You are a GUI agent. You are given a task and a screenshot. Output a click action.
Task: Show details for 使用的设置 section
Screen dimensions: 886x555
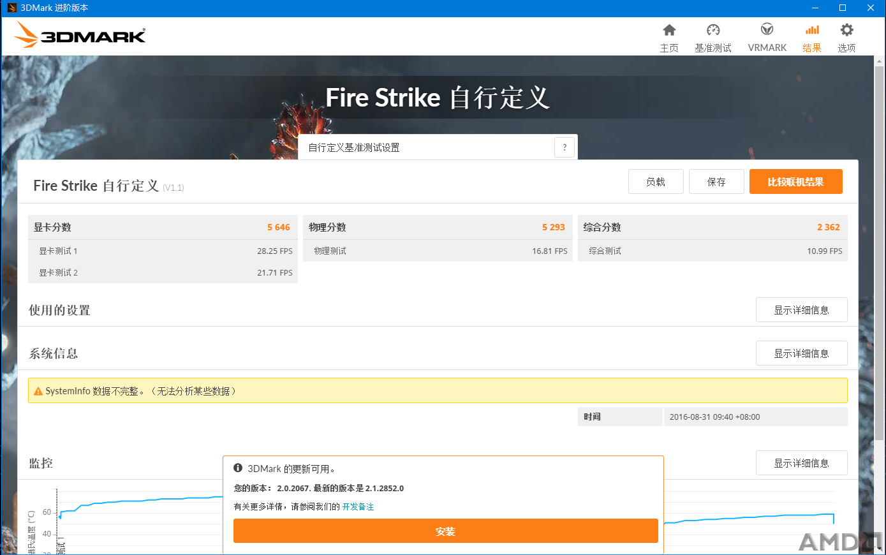tap(802, 310)
